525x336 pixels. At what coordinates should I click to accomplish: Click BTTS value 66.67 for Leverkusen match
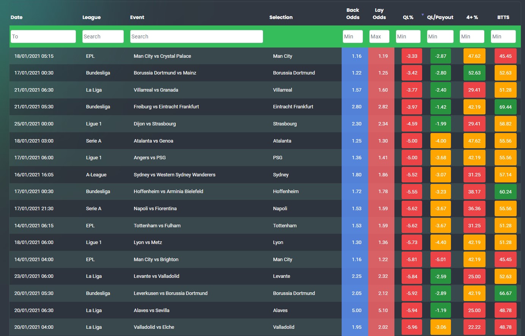pyautogui.click(x=506, y=293)
